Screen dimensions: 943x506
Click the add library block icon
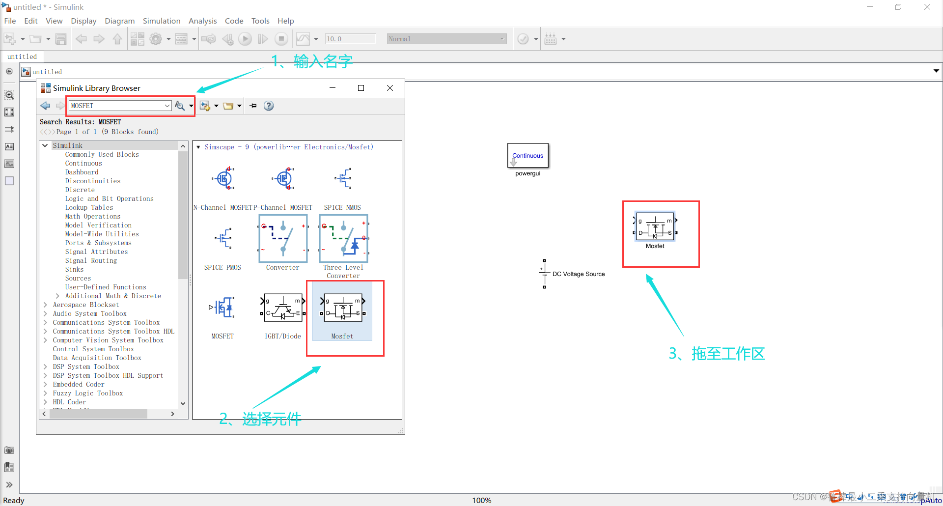tap(205, 106)
